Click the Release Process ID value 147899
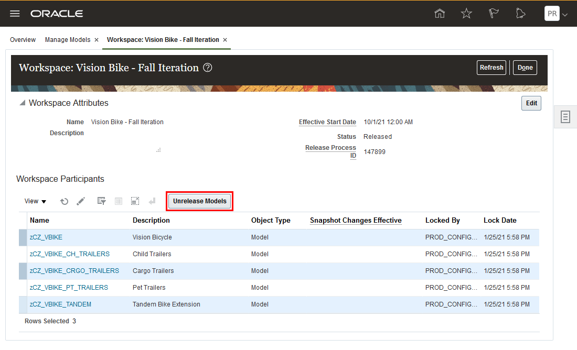577x350 pixels. 375,152
